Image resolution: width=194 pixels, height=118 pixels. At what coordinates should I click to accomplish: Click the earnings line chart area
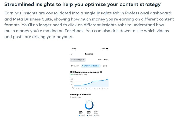click(x=91, y=83)
